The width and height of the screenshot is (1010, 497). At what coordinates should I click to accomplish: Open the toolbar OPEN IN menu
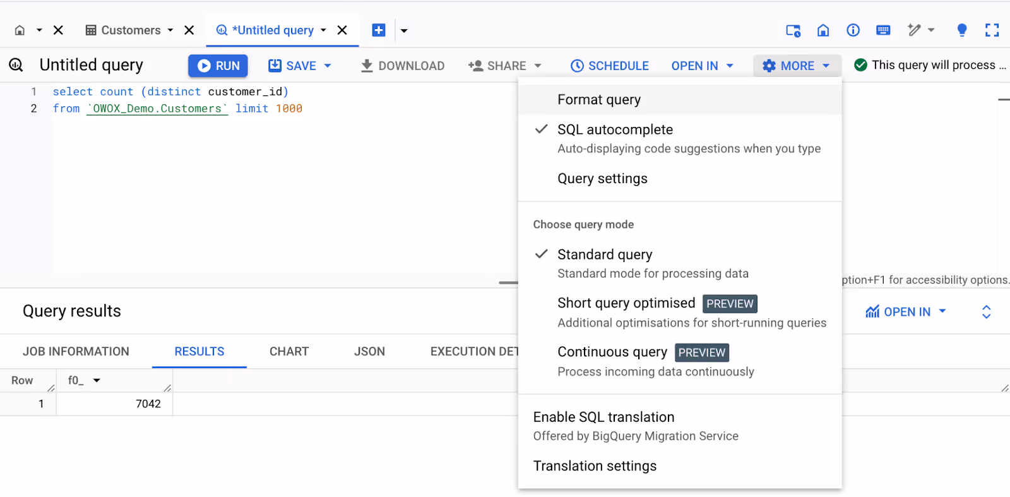click(702, 66)
